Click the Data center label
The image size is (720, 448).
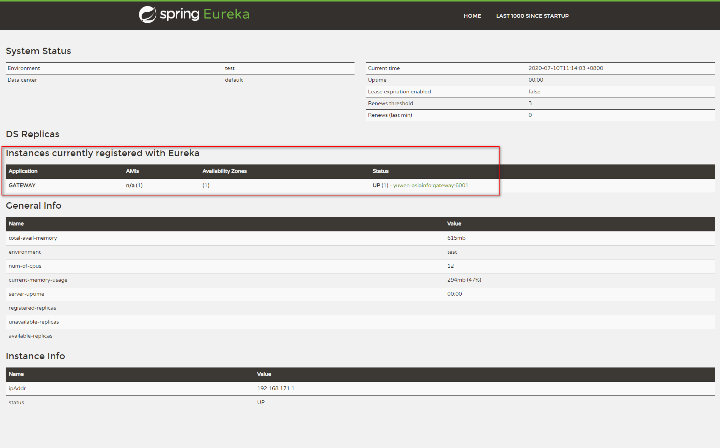pos(22,80)
